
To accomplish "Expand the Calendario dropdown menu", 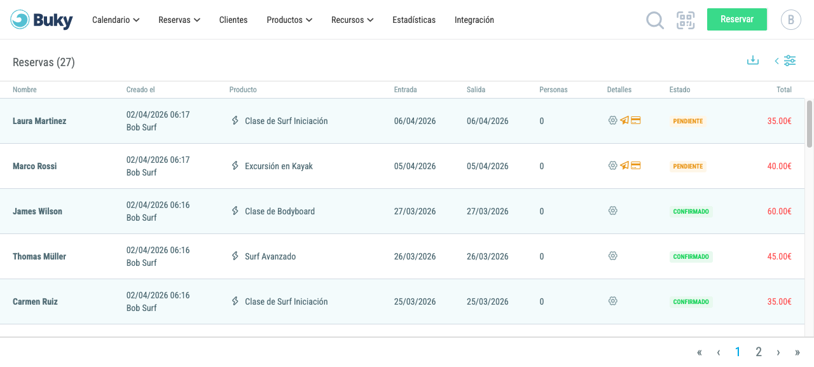I will click(116, 20).
